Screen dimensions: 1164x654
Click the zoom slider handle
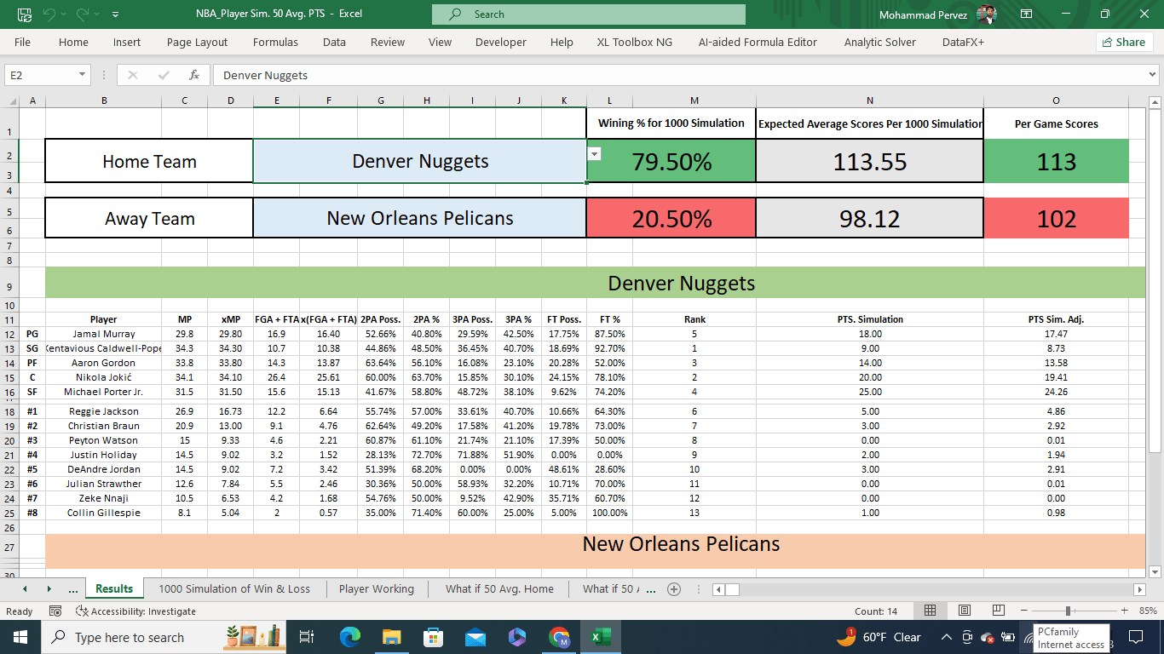[x=1068, y=611]
